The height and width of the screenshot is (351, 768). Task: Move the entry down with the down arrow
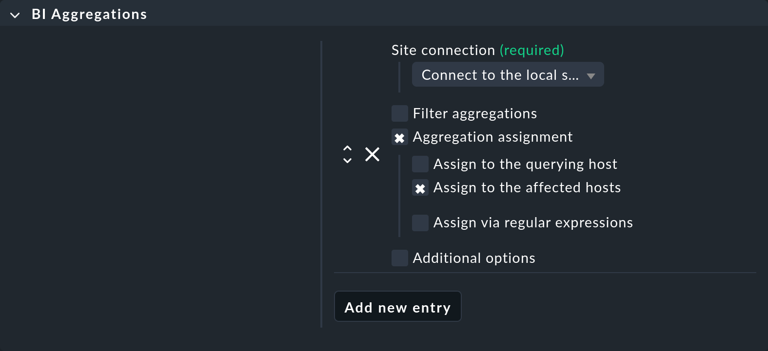pyautogui.click(x=347, y=161)
